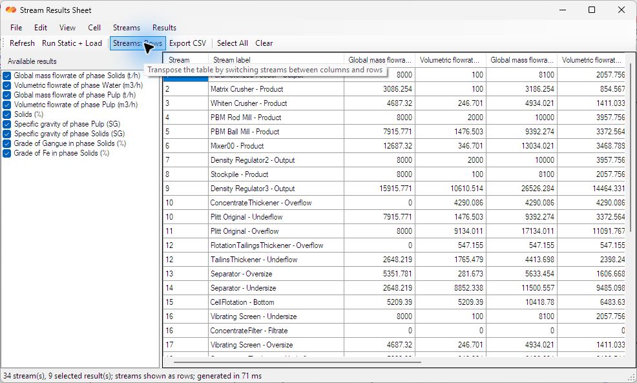Select the Whiten Crusher - Product cell

[x=276, y=103]
